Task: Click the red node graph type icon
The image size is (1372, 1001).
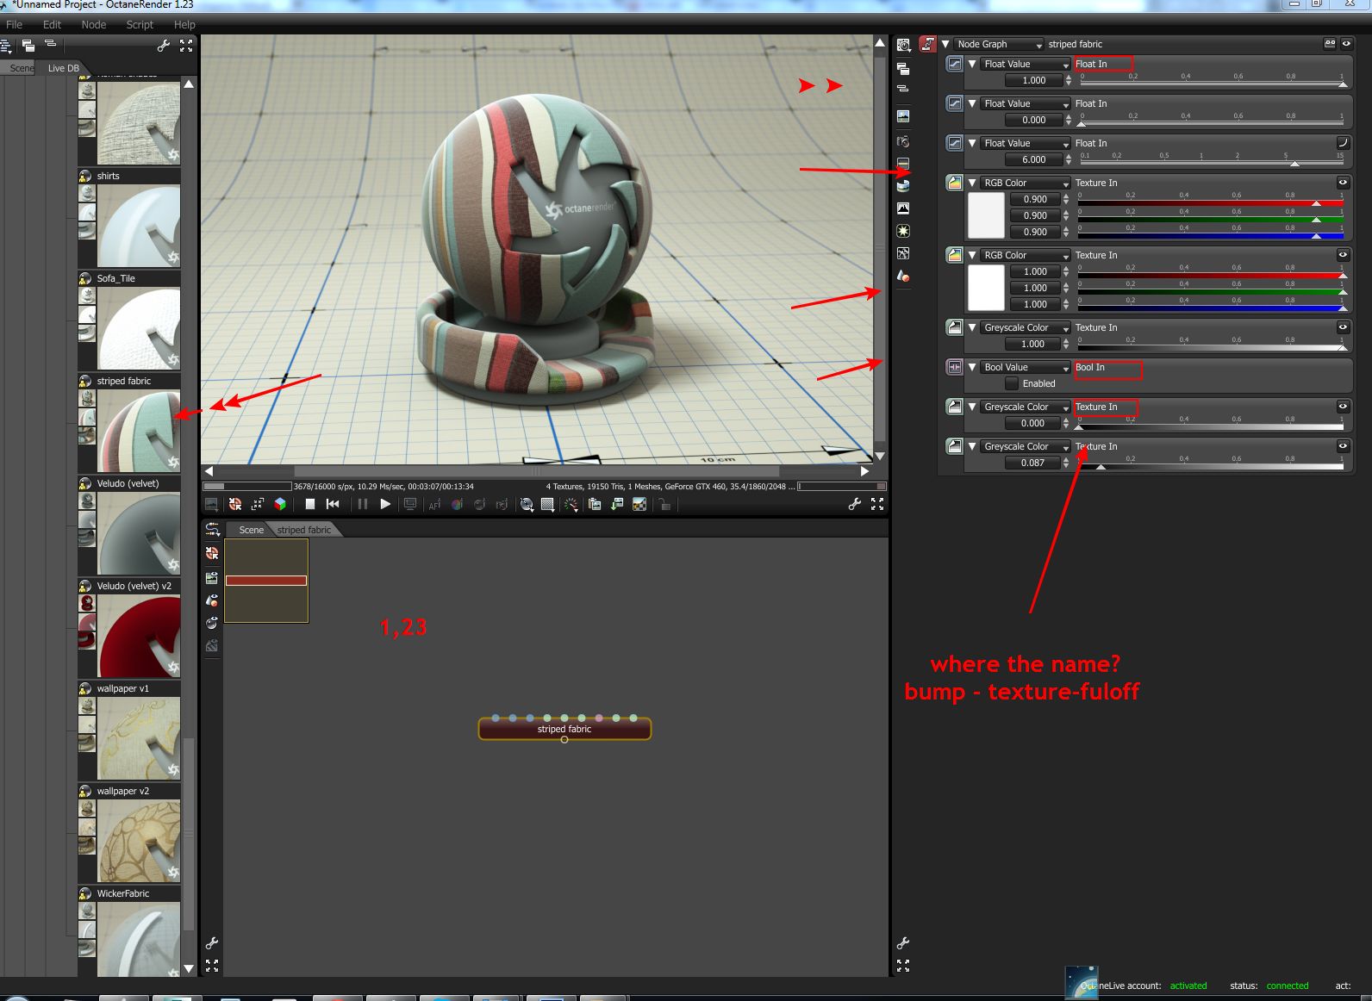Action: pyautogui.click(x=928, y=44)
